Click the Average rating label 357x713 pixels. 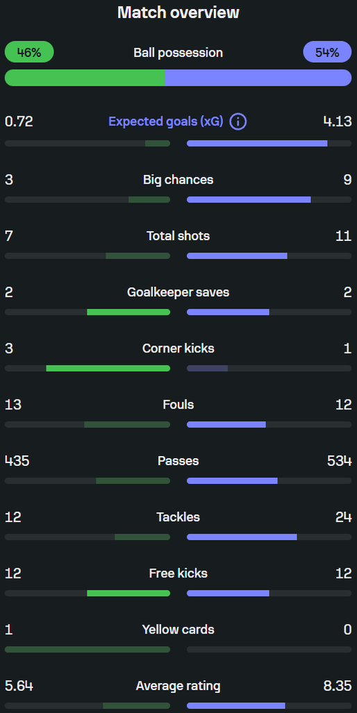[x=178, y=686]
